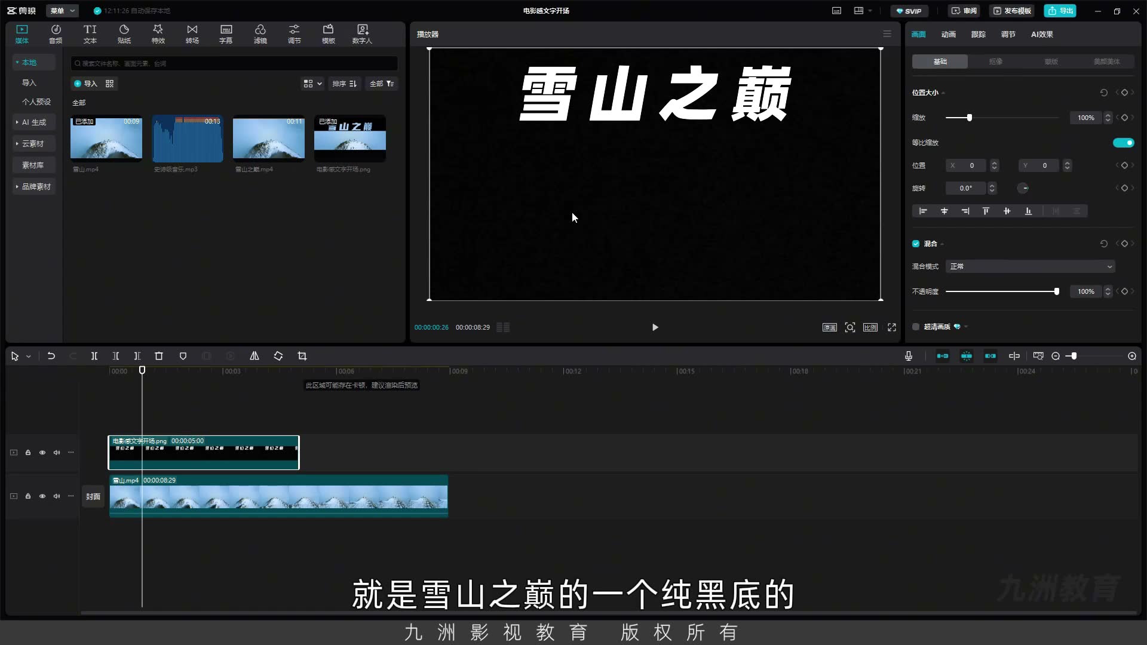Select the 抠像 sub-tab
The width and height of the screenshot is (1147, 645).
(995, 62)
